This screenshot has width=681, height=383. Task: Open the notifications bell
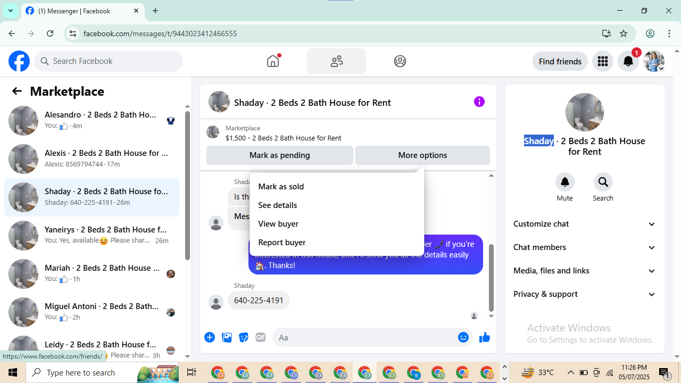pyautogui.click(x=628, y=61)
